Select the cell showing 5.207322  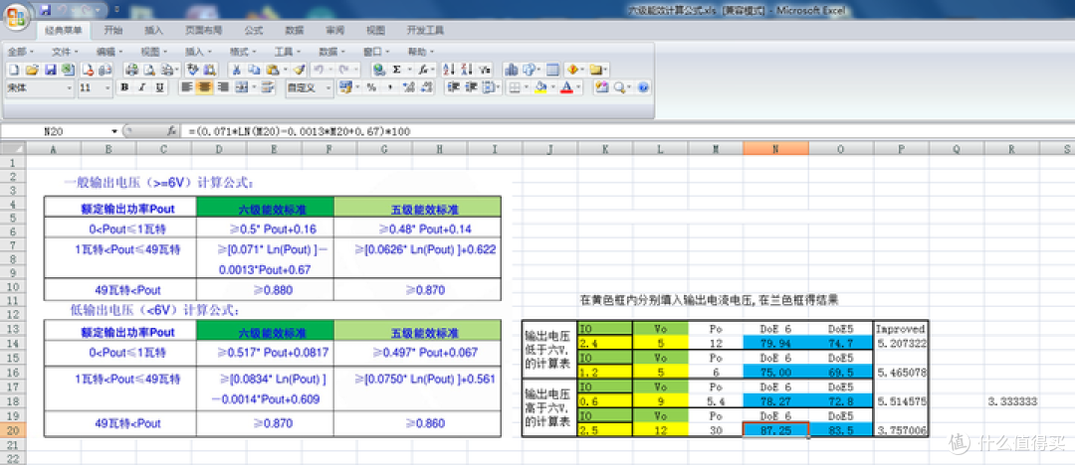point(901,343)
